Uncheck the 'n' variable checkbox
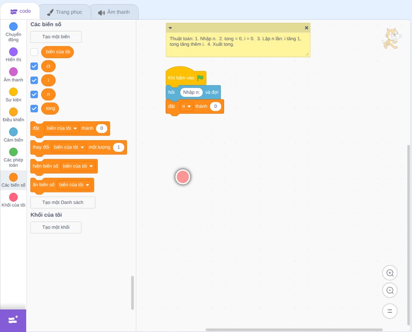Viewport: 412px width, 332px height. [34, 94]
